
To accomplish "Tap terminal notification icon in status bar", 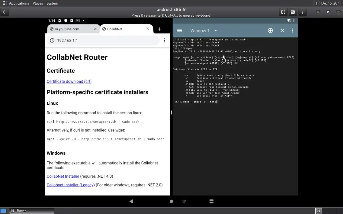I will point(77,21).
